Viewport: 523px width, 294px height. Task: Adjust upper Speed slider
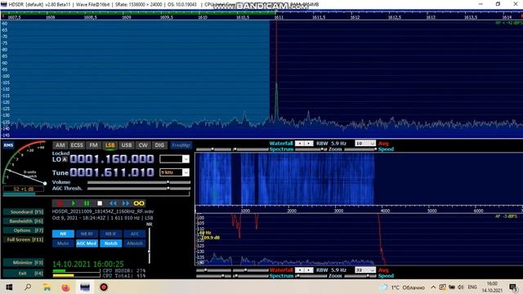point(360,149)
